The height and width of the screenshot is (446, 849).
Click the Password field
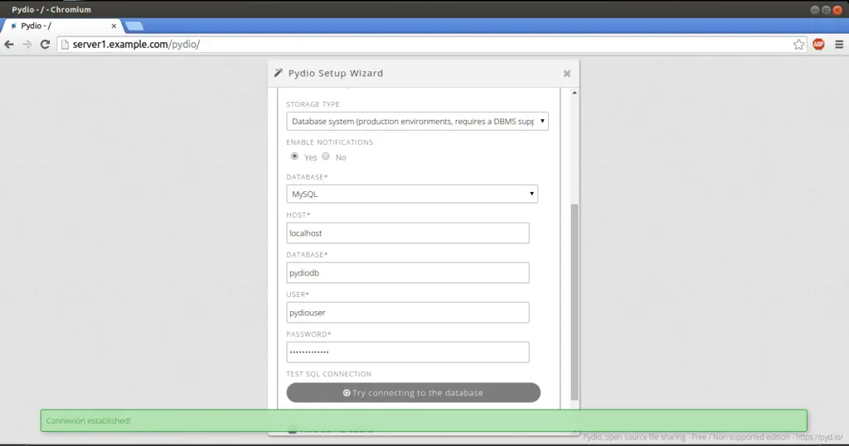(408, 352)
